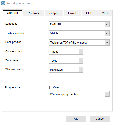Click the Toolbar visibility label
The width and height of the screenshot is (115, 125).
pos(15,33)
